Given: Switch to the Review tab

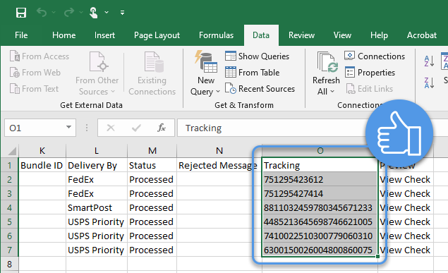Looking at the screenshot, I should pyautogui.click(x=301, y=35).
